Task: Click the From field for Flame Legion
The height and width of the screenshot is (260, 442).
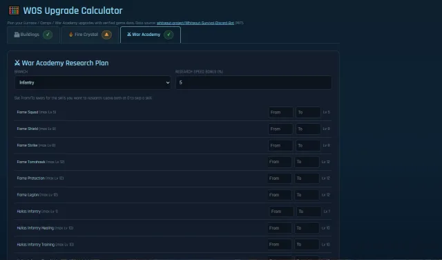Action: [x=280, y=195]
